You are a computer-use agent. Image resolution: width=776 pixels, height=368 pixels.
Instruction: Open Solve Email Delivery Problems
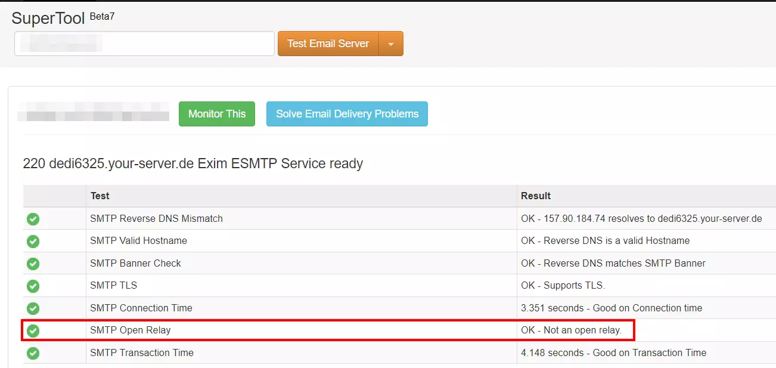(347, 114)
